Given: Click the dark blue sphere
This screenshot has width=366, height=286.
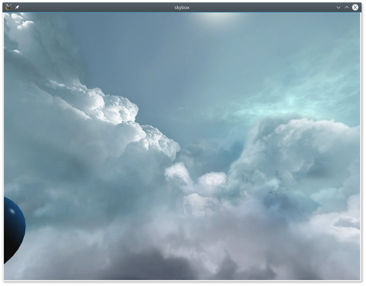Looking at the screenshot, I should [x=14, y=230].
